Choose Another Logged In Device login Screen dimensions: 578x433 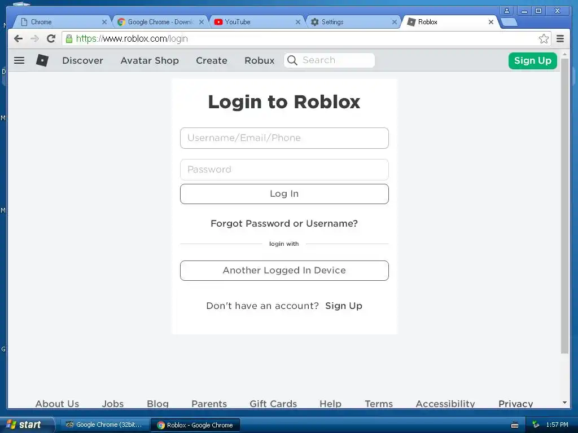coord(284,271)
